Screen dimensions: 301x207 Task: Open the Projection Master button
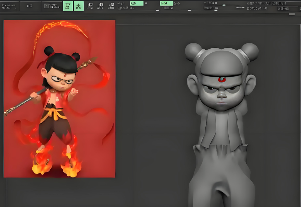[9, 6]
